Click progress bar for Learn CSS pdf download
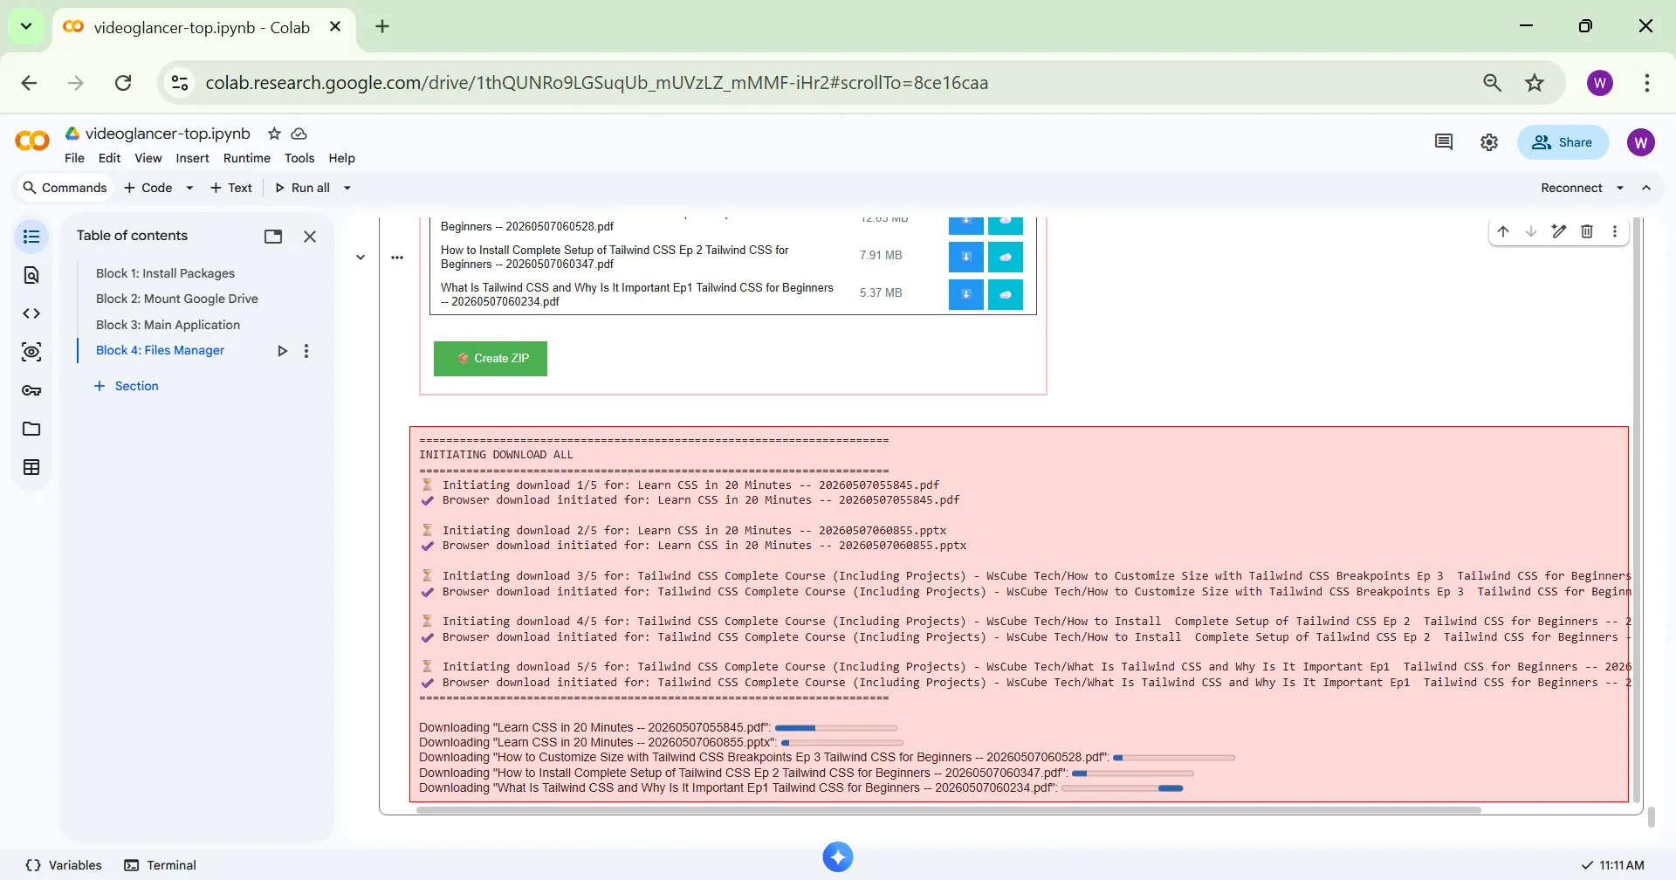The image size is (1676, 880). pos(835,728)
